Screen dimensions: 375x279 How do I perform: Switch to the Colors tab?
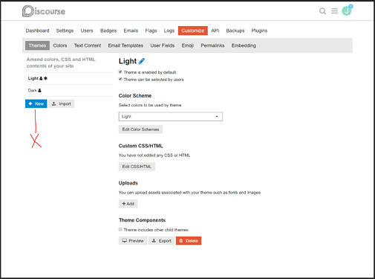pyautogui.click(x=60, y=45)
